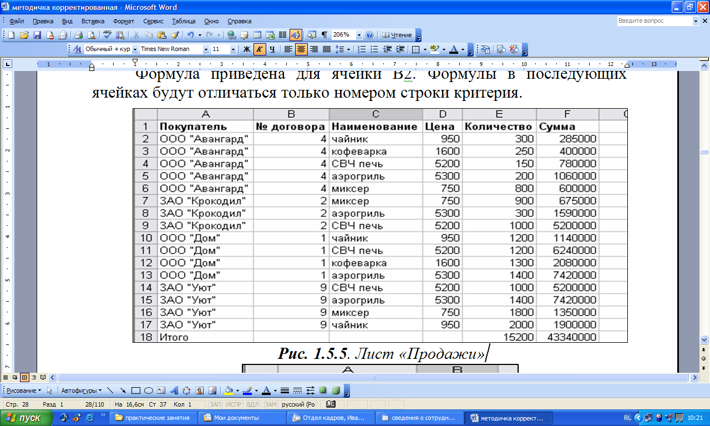
Task: Switch to Мои документы taskbar window
Action: [244, 418]
